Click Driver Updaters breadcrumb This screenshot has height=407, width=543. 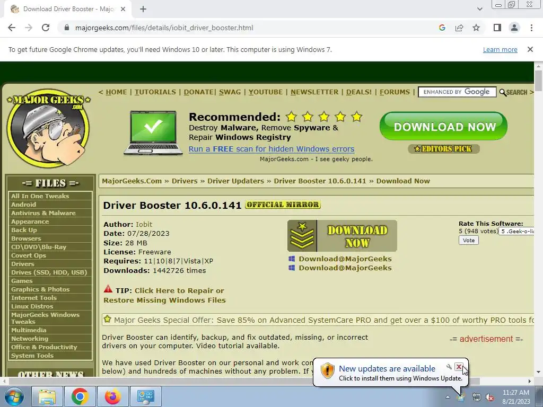click(x=235, y=181)
